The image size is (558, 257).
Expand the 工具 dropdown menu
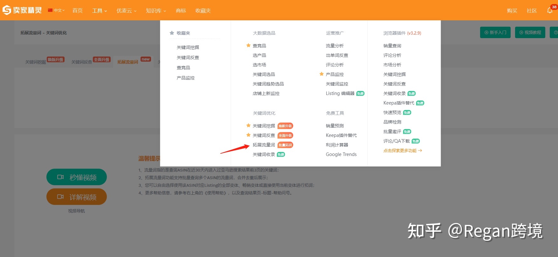(x=99, y=10)
